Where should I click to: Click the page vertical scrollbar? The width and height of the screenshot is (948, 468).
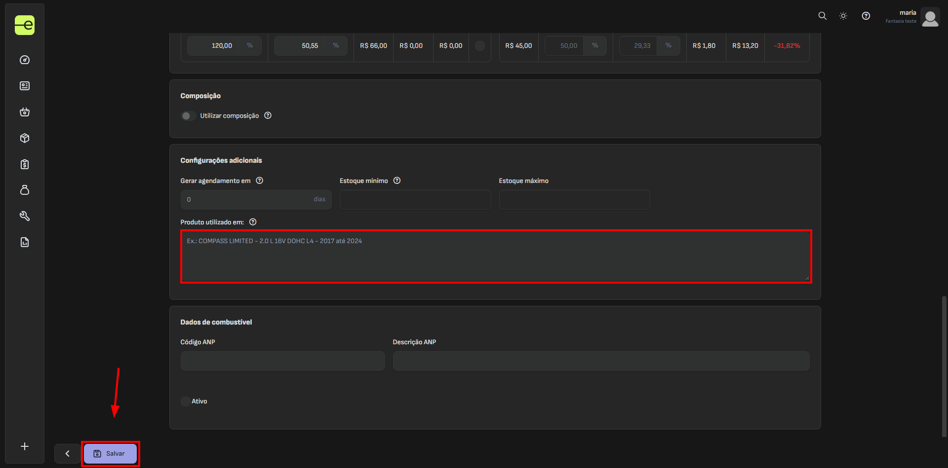click(x=944, y=366)
